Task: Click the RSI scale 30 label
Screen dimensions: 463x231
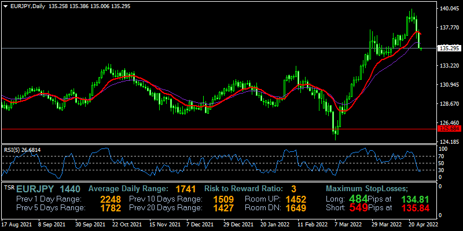Action: click(442, 170)
